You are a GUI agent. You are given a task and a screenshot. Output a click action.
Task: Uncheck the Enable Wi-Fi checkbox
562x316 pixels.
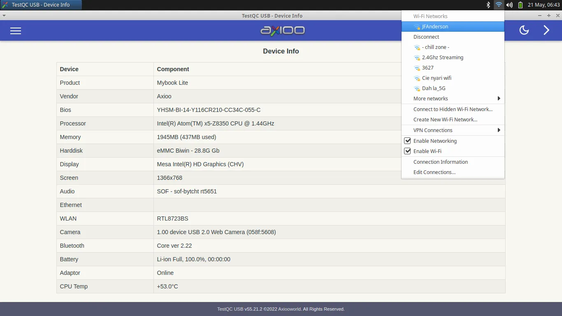[407, 151]
